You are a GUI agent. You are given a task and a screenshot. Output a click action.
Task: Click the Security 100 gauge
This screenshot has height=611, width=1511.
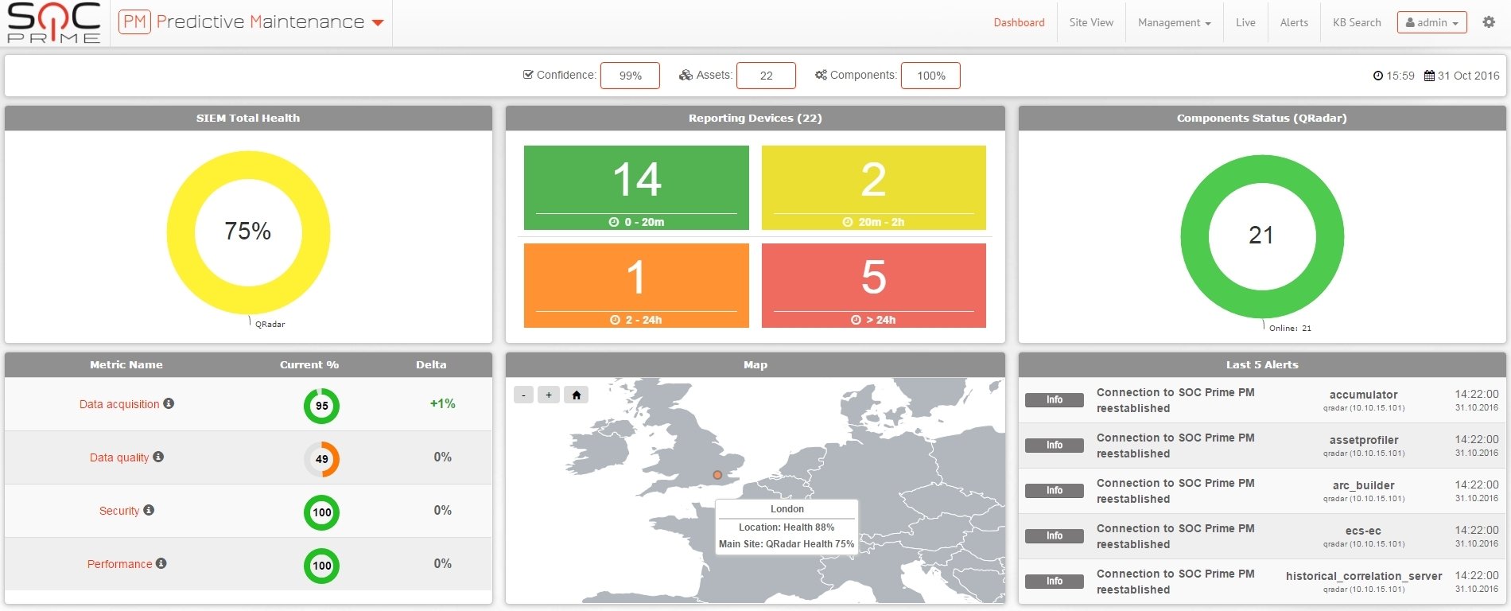(x=321, y=512)
